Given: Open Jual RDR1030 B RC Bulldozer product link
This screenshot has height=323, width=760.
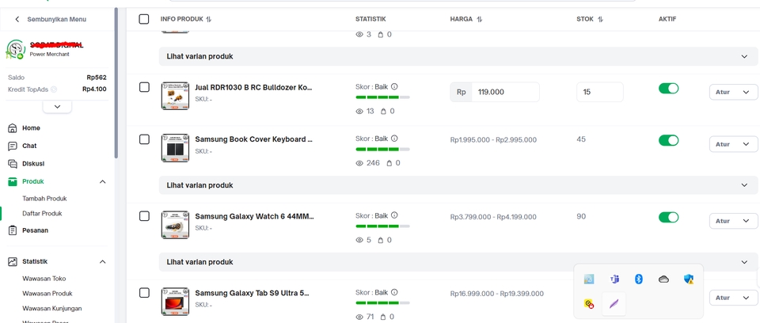Looking at the screenshot, I should tap(254, 88).
